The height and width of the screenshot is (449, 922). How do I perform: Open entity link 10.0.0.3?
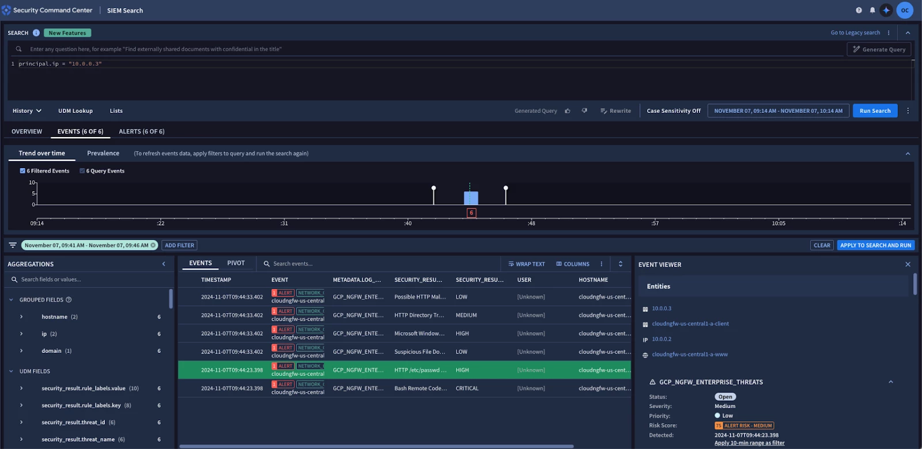662,309
